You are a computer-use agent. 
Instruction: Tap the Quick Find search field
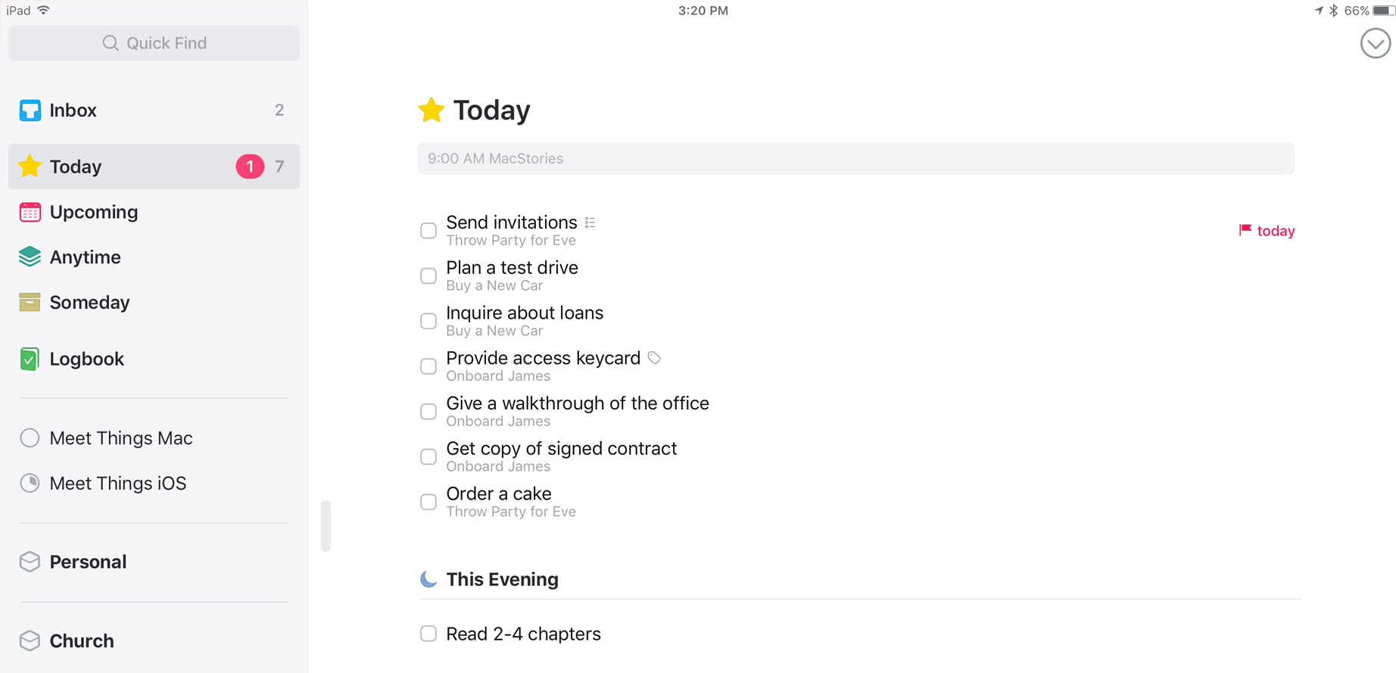click(154, 43)
